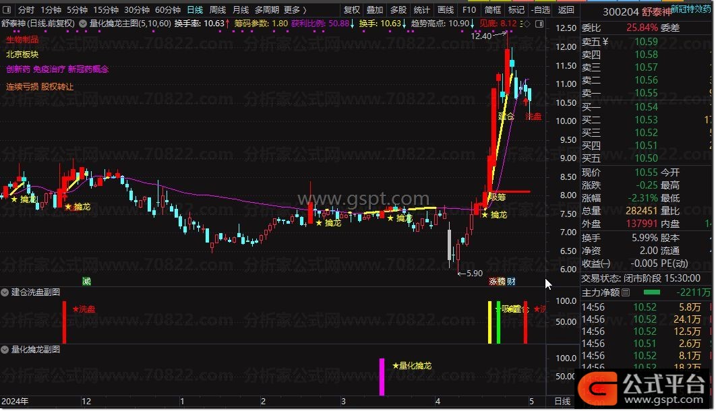Switch to 分时 intraday view
The image size is (716, 411).
(26, 9)
